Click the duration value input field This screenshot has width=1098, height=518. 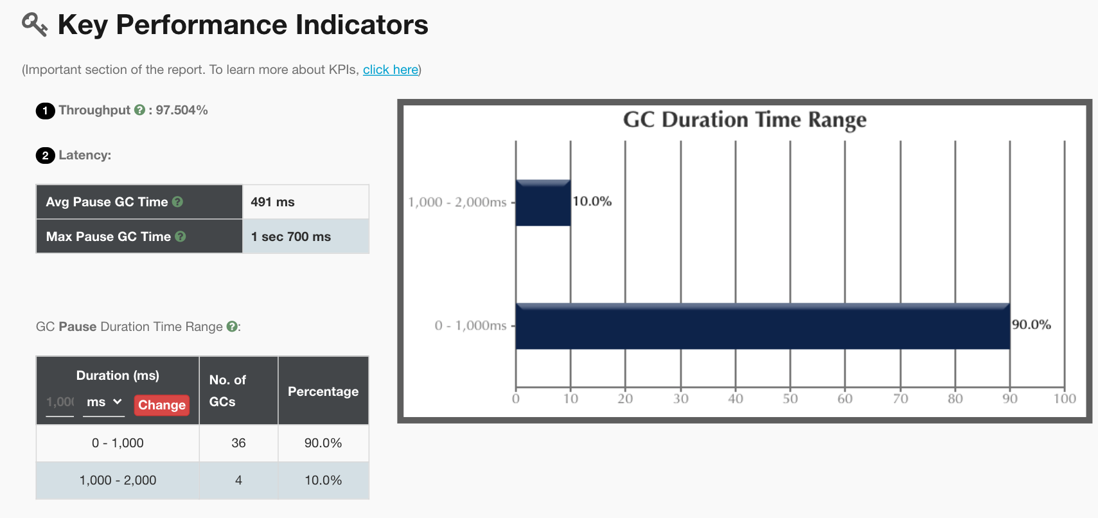[x=60, y=402]
